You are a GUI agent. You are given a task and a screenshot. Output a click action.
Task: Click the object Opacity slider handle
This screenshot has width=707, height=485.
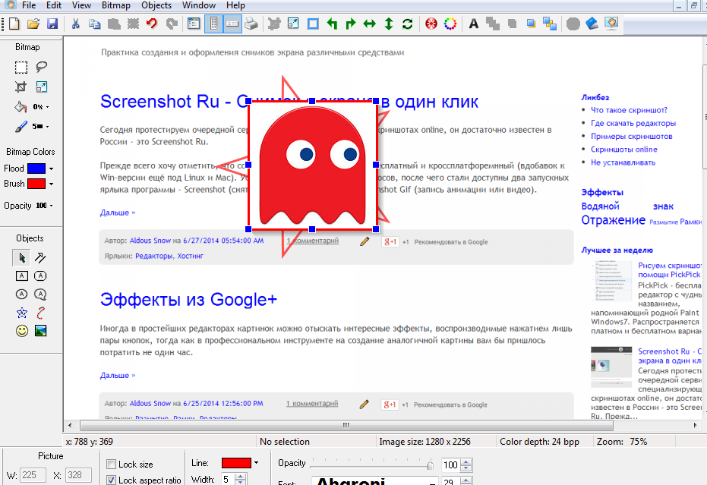(x=430, y=465)
